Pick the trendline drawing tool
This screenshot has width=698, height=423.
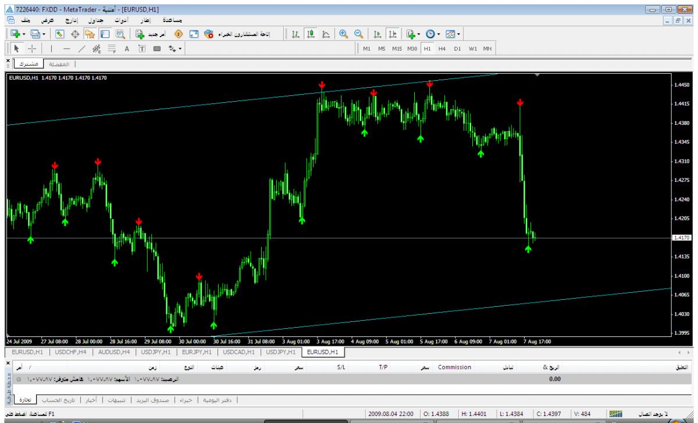pos(81,49)
